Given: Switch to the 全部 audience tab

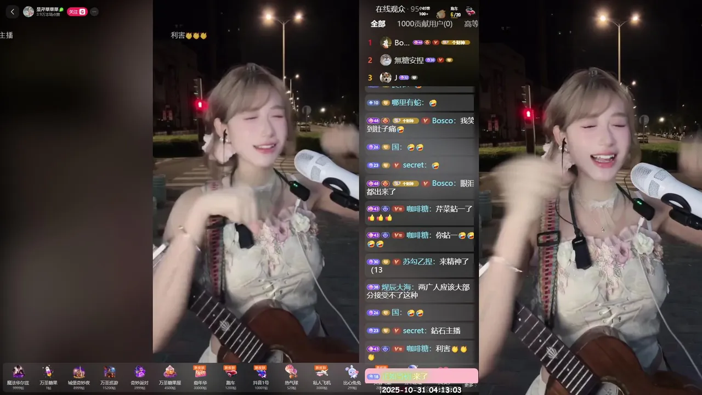Looking at the screenshot, I should click(378, 24).
